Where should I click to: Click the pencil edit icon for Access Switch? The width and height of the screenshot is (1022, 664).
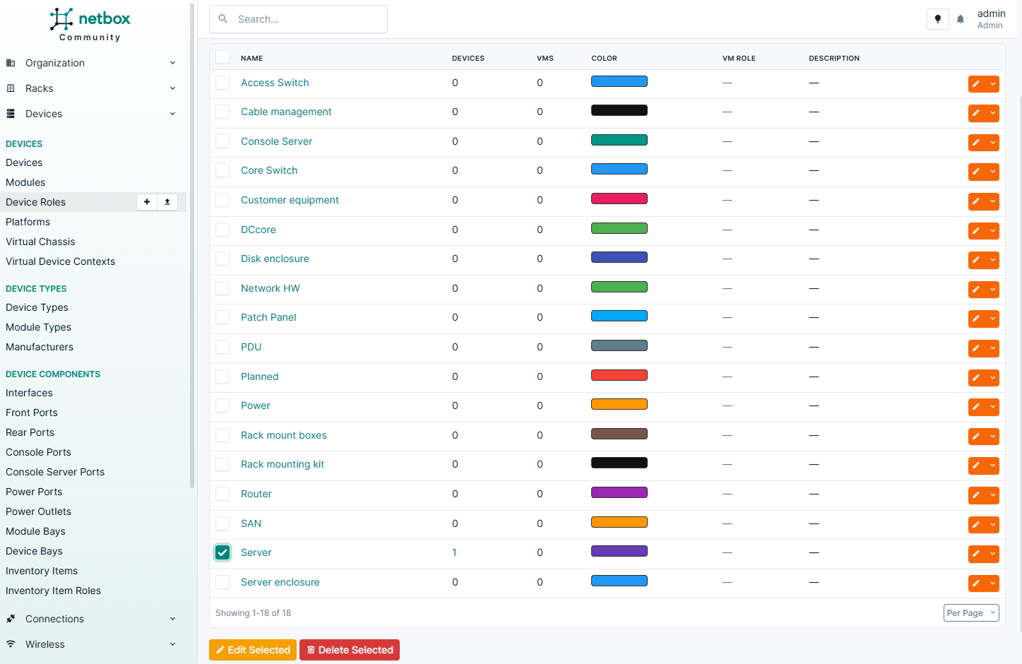point(976,84)
